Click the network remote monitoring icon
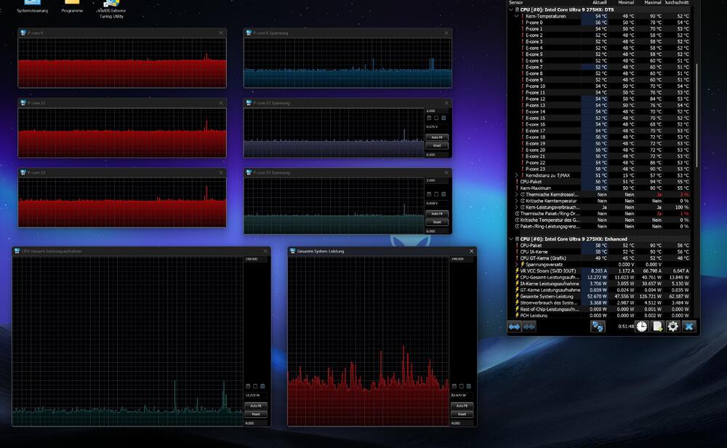This screenshot has height=448, width=727. [x=598, y=327]
